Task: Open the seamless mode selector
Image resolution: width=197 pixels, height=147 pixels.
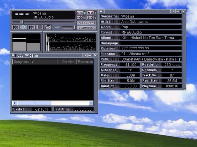Action: click(86, 28)
